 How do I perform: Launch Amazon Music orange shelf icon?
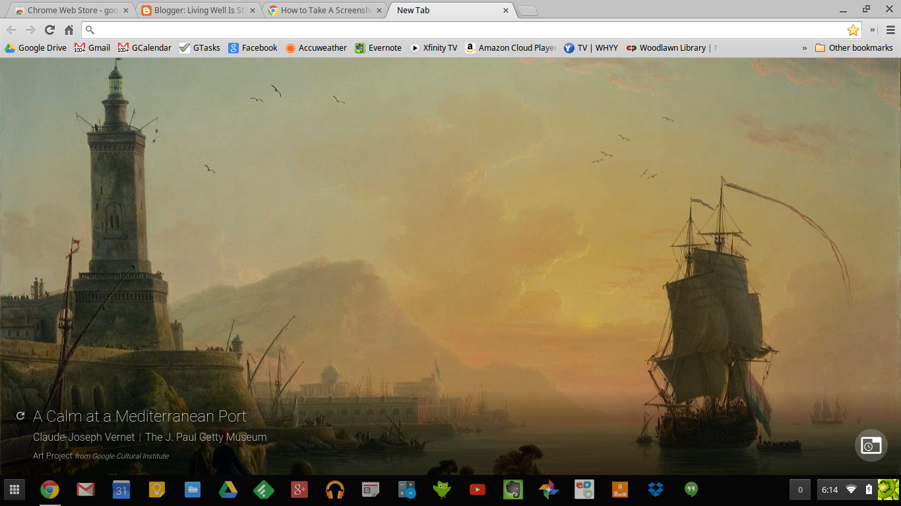[620, 490]
